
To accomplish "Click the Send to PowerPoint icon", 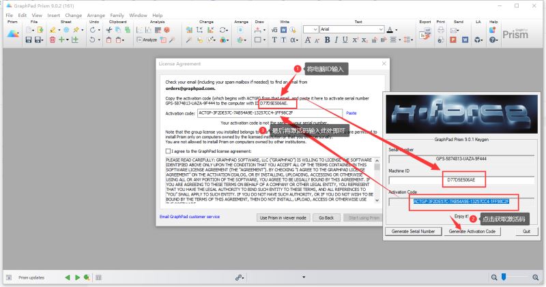I will click(x=453, y=40).
